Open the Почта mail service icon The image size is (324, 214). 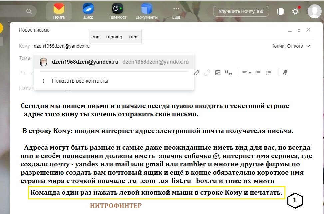[x=59, y=12]
